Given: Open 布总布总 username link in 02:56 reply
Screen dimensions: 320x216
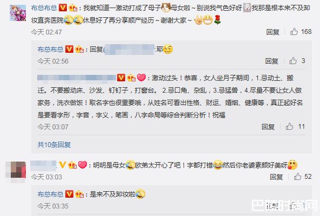Looking at the screenshot, I should click(50, 50).
